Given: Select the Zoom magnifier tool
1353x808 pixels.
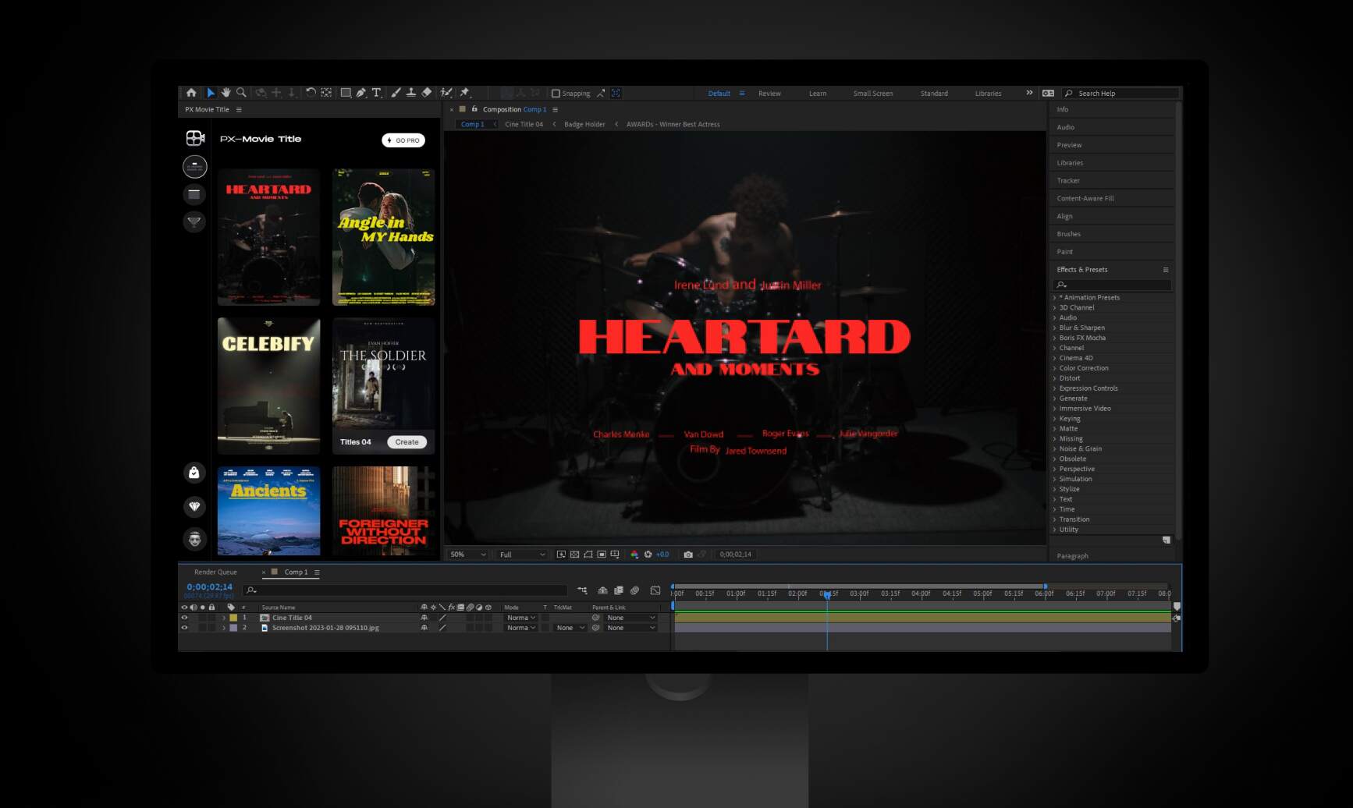Looking at the screenshot, I should point(242,93).
